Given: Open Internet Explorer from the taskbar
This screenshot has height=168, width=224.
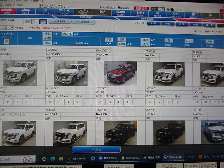Looking at the screenshot, I should click(44, 159).
